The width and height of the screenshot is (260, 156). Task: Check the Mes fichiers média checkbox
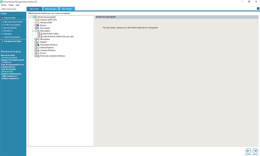pos(39,34)
